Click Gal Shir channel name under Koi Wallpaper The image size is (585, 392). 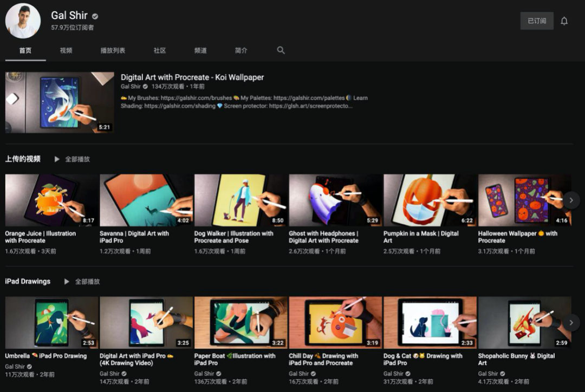tap(131, 87)
